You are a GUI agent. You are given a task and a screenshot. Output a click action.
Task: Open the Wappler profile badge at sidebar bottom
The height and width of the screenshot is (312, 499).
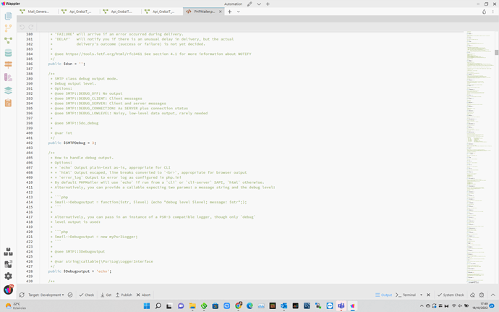(8, 290)
